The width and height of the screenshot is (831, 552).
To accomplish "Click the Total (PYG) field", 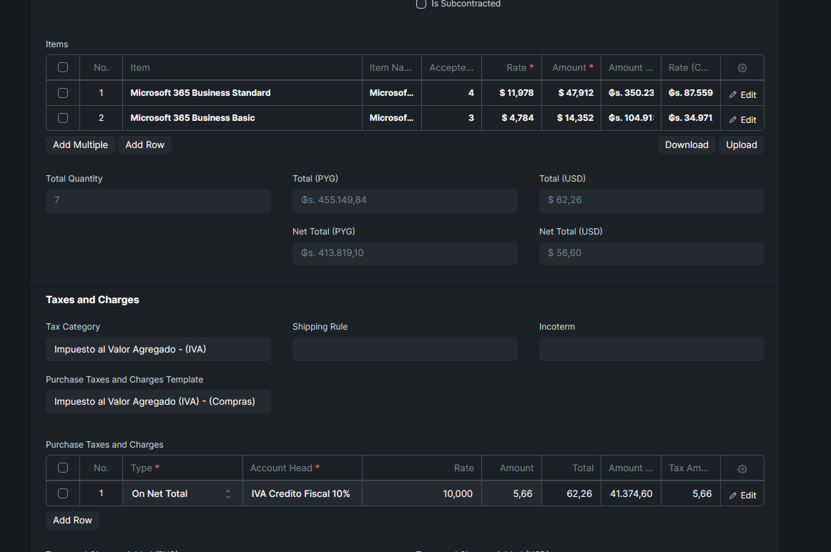I will pos(405,201).
